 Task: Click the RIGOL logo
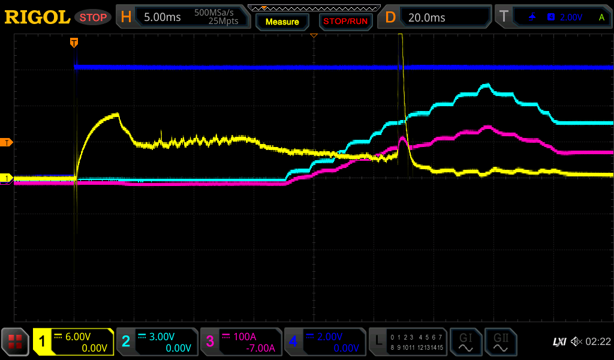click(37, 17)
